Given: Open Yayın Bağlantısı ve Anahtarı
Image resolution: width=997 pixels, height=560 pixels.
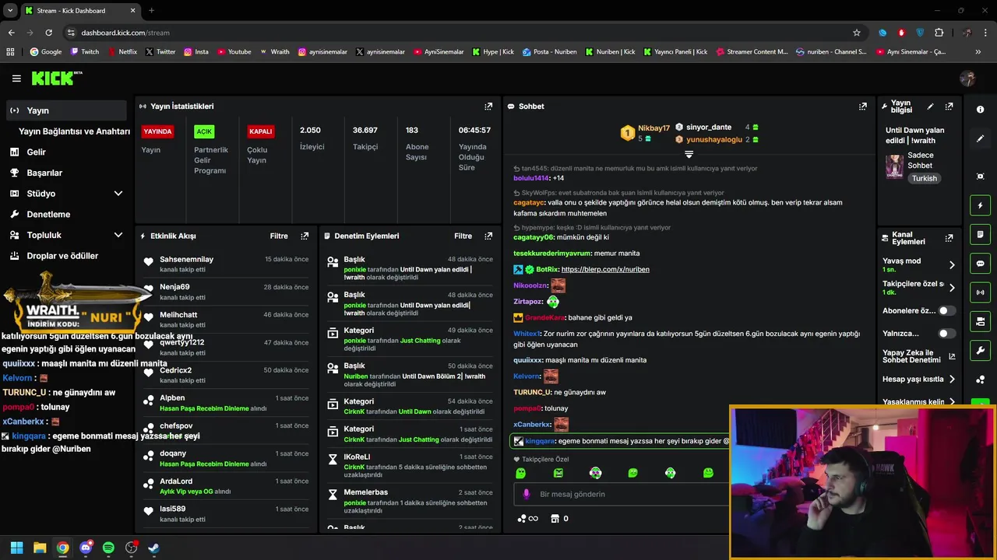Looking at the screenshot, I should click(x=74, y=131).
